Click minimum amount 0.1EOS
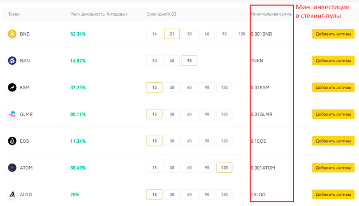This screenshot has width=359, height=206. point(258,141)
